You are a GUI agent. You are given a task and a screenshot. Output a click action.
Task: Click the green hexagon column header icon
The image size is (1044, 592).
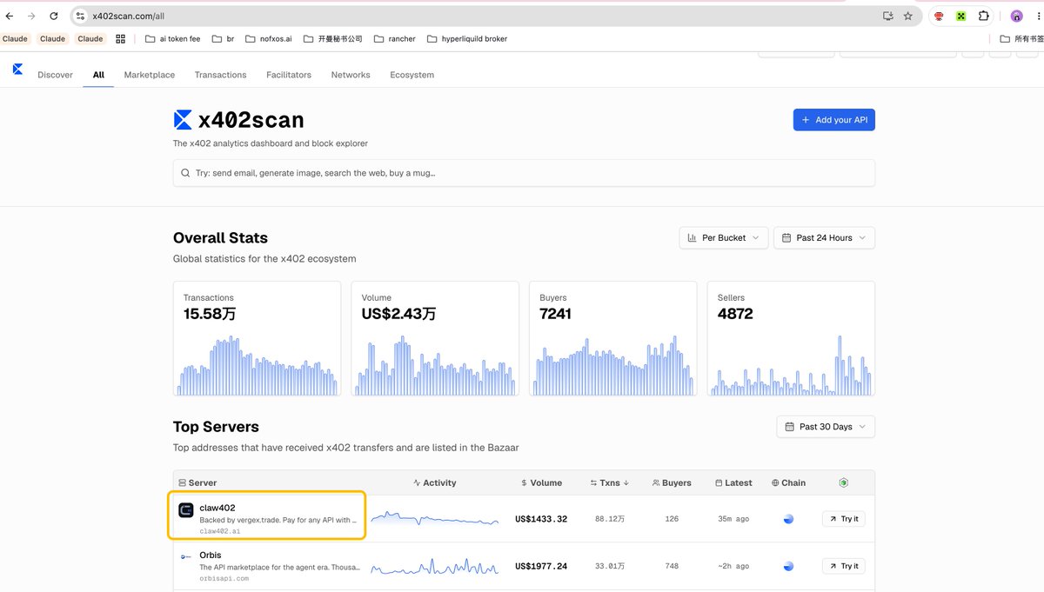843,482
